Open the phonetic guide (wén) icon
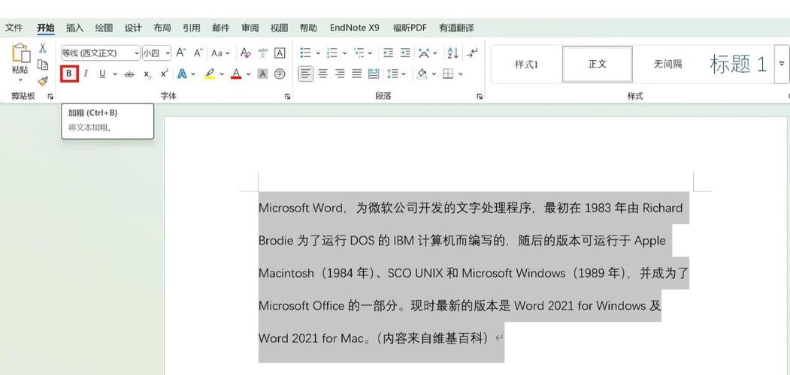790x375 pixels. pos(262,52)
